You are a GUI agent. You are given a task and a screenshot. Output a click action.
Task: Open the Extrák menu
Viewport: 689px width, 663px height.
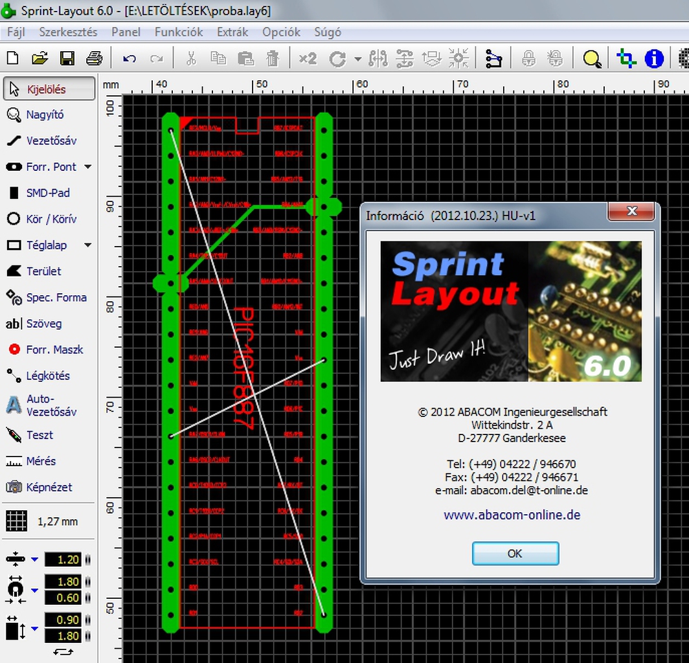coord(232,32)
